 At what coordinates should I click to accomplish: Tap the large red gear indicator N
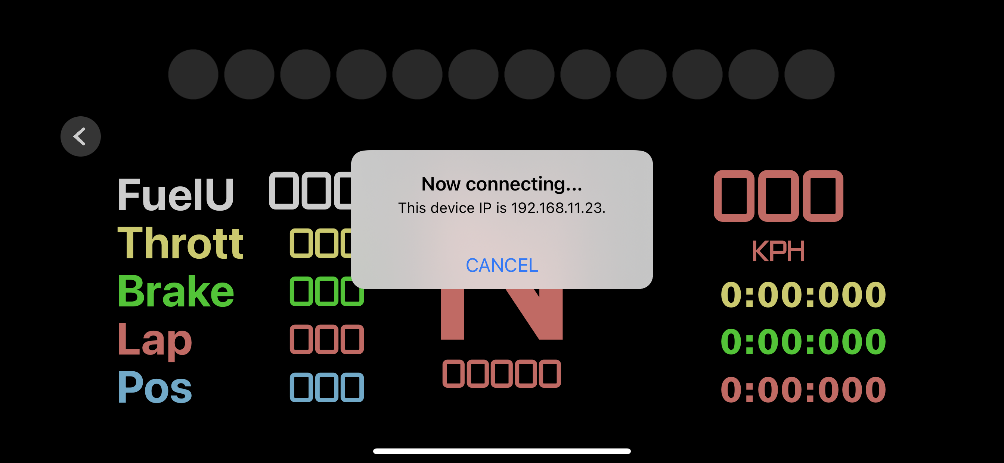502,314
